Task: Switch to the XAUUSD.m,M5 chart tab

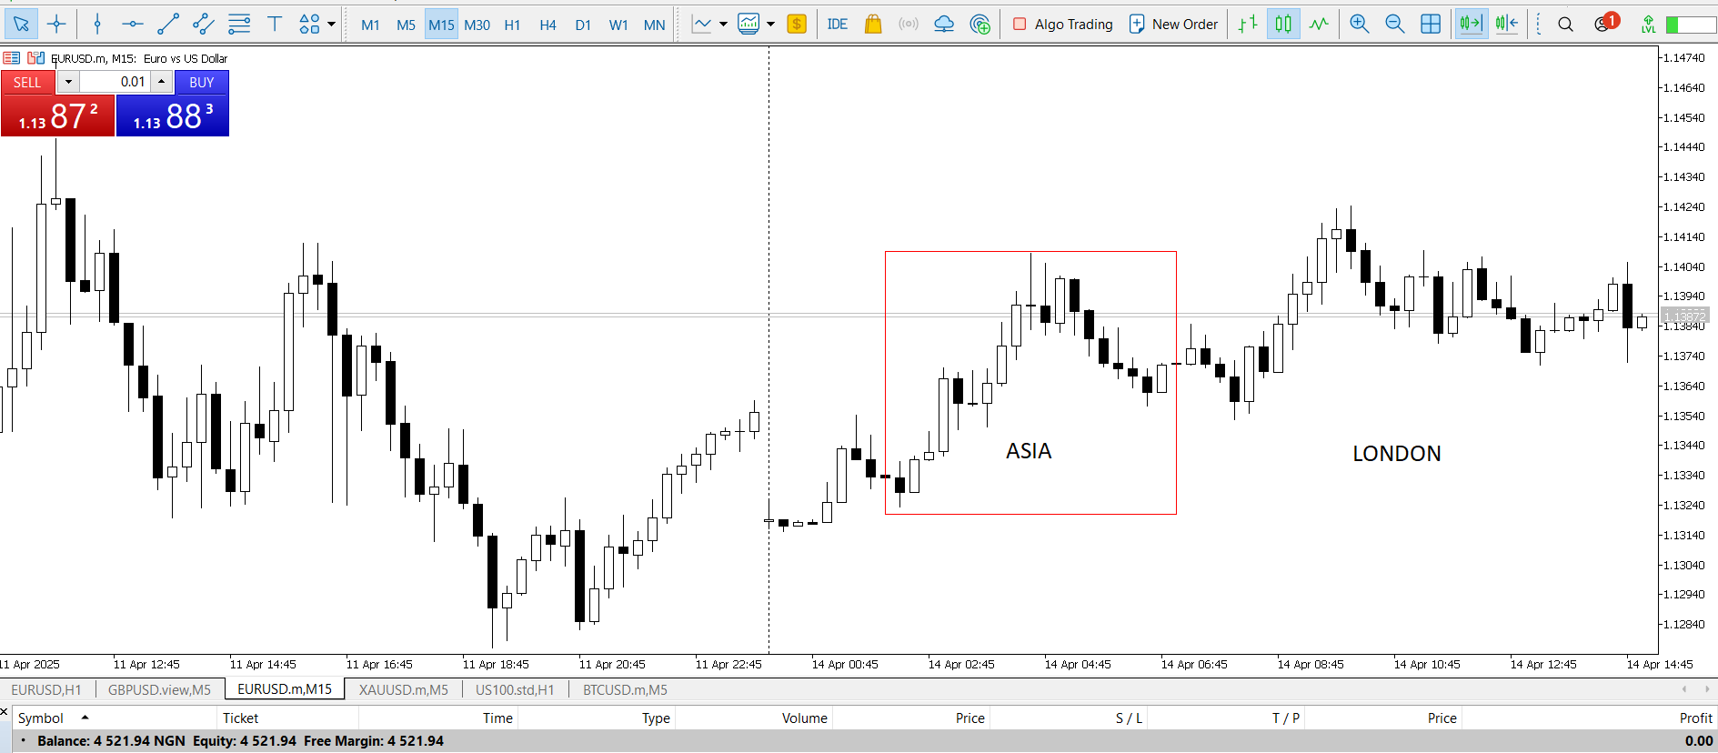Action: (403, 689)
